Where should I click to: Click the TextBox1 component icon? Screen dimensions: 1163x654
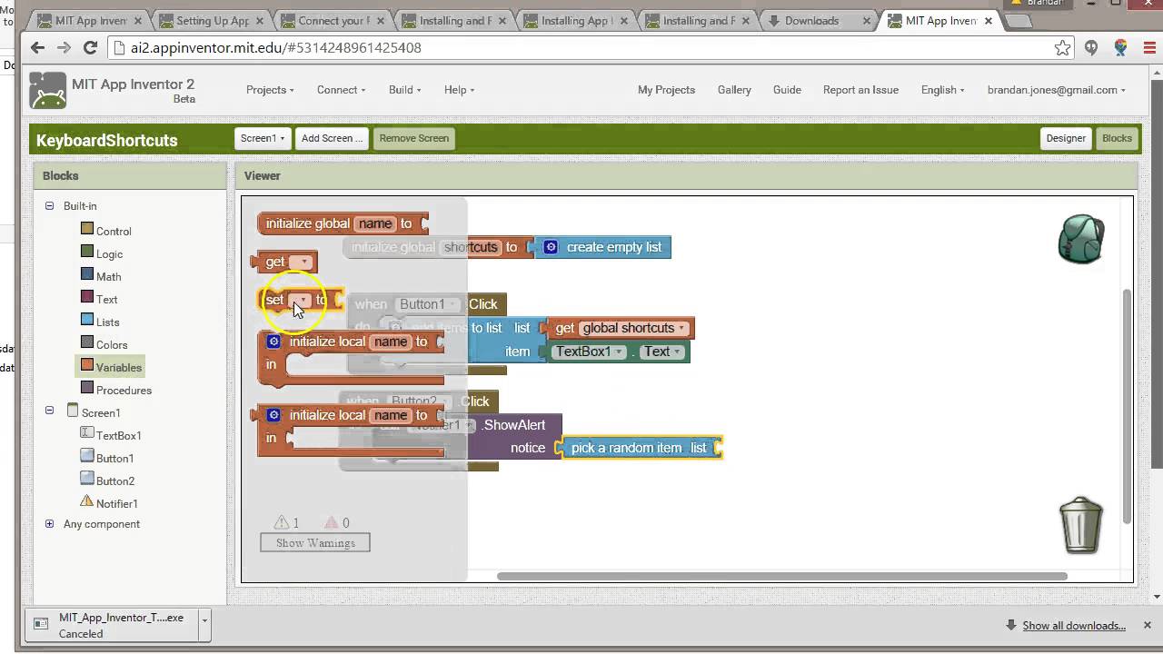point(87,433)
